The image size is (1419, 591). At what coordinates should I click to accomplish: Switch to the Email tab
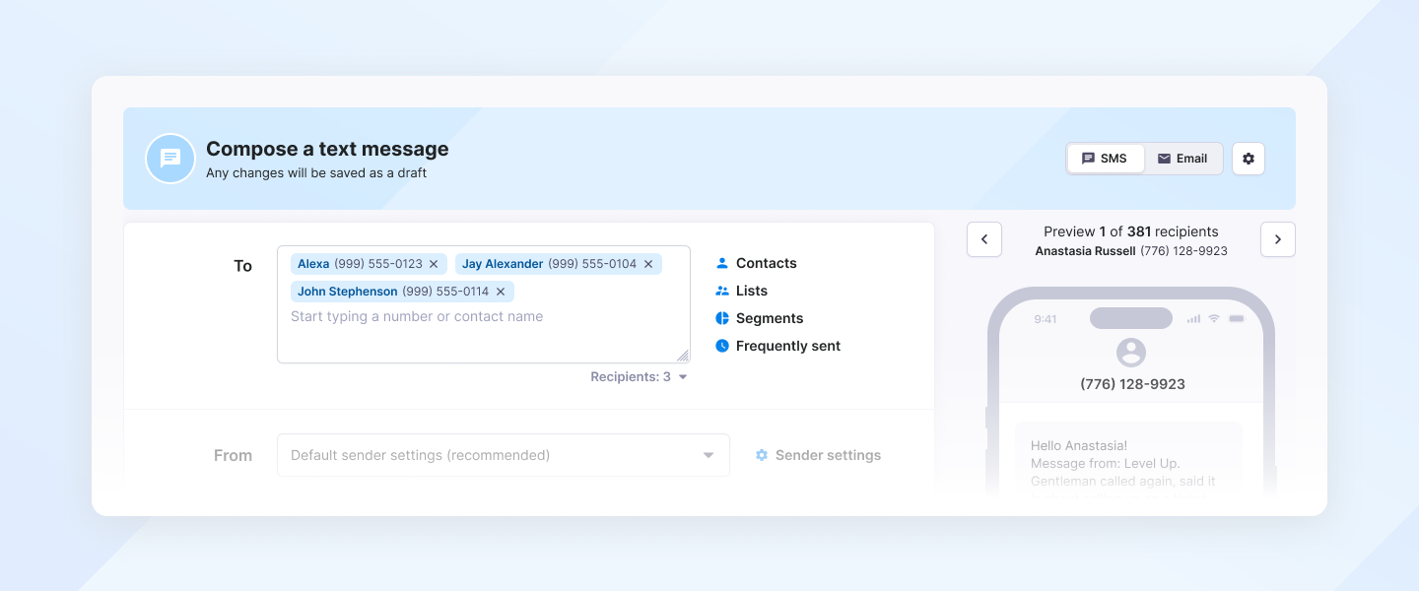click(1182, 159)
